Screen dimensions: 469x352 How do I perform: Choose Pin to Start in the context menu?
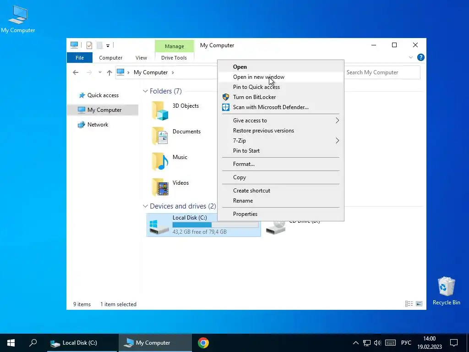tap(281, 150)
